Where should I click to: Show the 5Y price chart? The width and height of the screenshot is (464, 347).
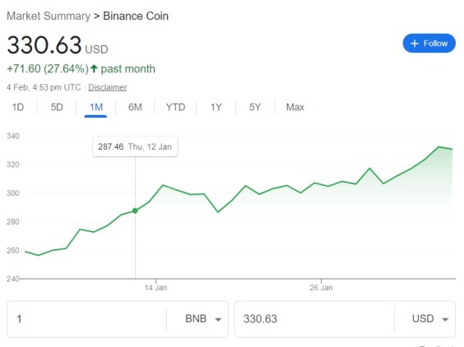[x=255, y=107]
